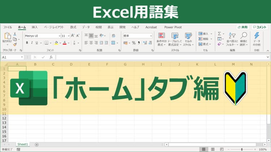271x152 pixels.
Task: Click the text Orientation icon
Action: click(x=102, y=36)
